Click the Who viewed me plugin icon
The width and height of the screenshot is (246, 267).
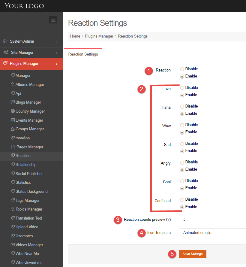[x=13, y=262]
